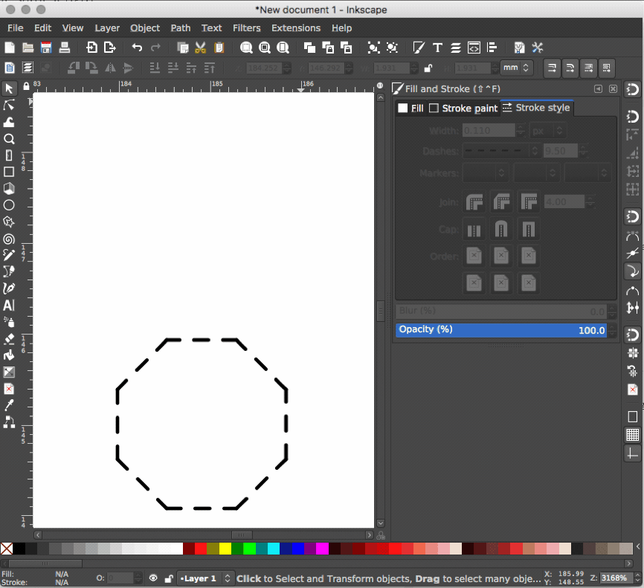This screenshot has width=644, height=588.
Task: Pick the Ellipse and arc tool
Action: [9, 205]
